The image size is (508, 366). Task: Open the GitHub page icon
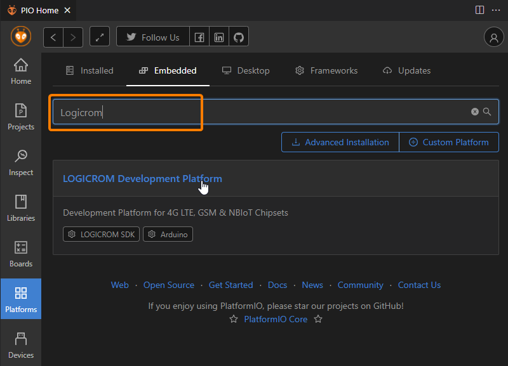pyautogui.click(x=239, y=37)
